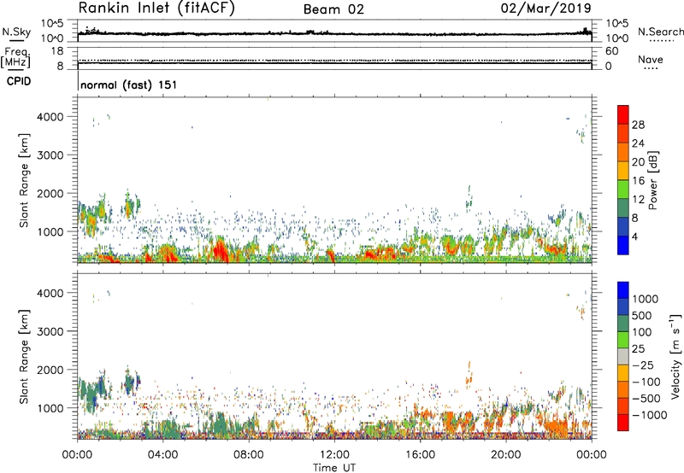Viewport: 684px width, 473px height.
Task: Click velocity colorbar value '1000'
Action: (x=646, y=299)
